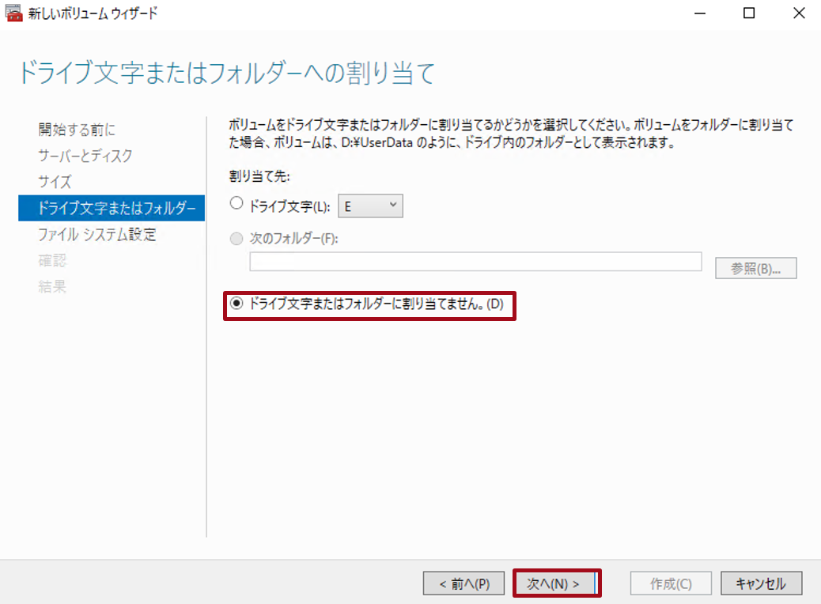The image size is (821, 604).
Task: Click the wizard toolbox icon in title bar
Action: (x=13, y=13)
